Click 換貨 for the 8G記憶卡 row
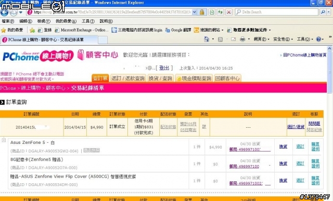 pos(283,164)
